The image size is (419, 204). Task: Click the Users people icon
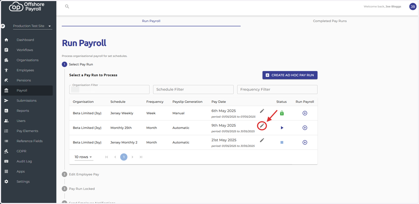(x=6, y=121)
